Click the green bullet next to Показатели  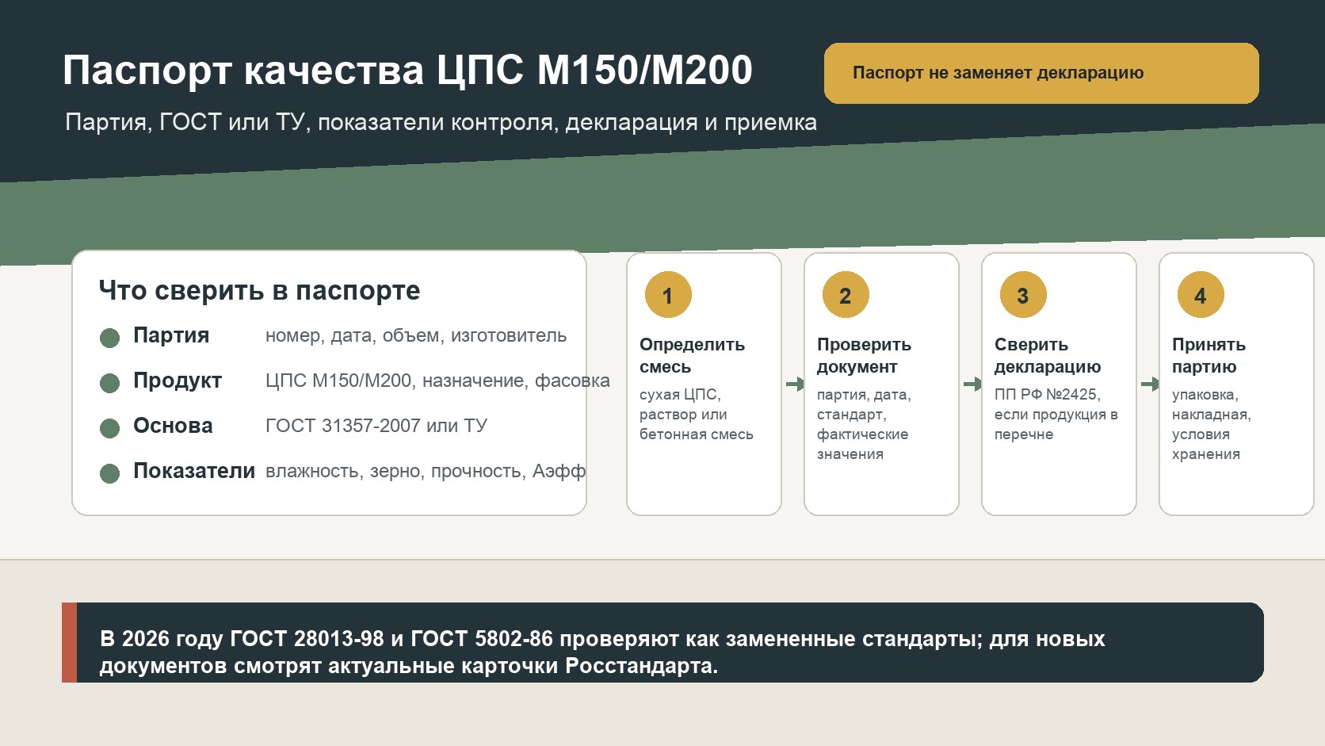[x=109, y=473]
